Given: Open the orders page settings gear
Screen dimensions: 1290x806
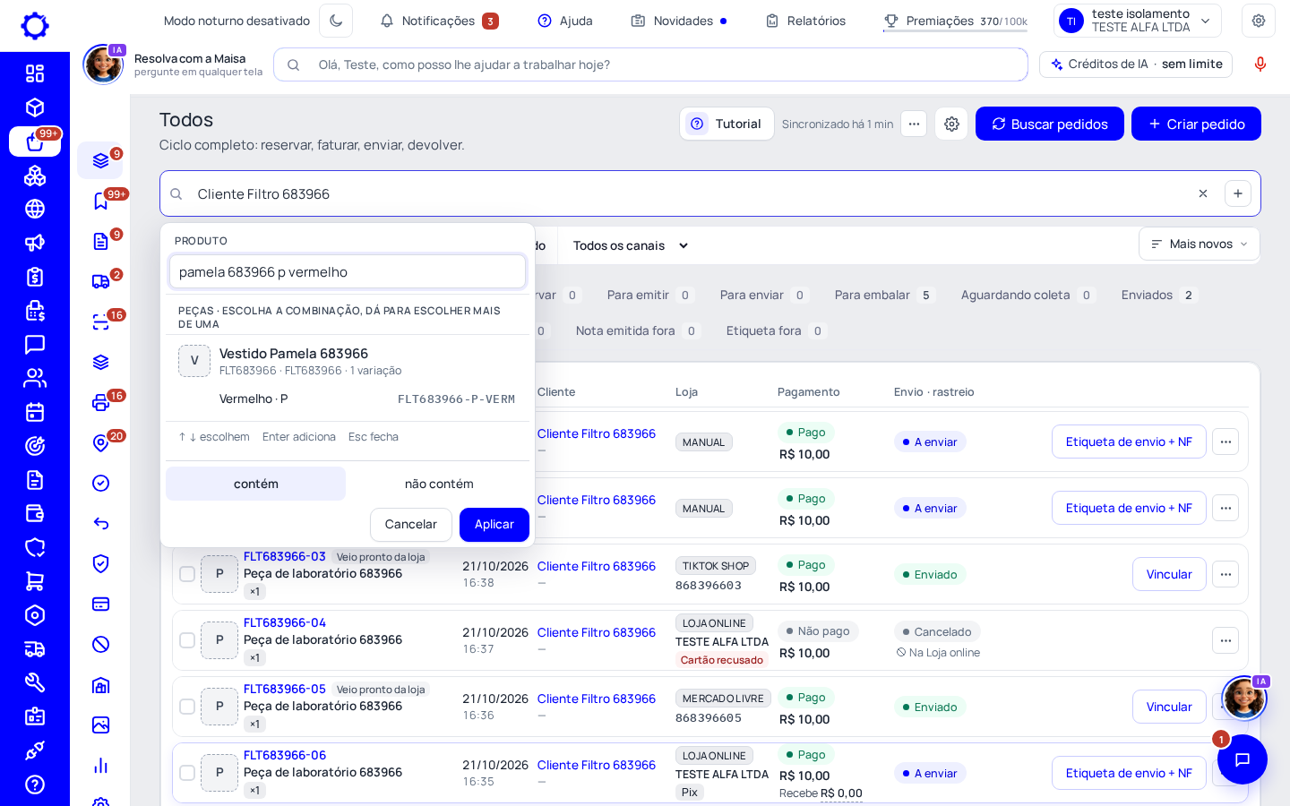Looking at the screenshot, I should tap(951, 124).
